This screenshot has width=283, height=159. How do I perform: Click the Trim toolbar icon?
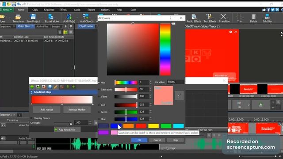(239, 17)
